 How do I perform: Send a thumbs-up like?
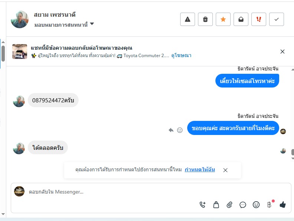(x=283, y=204)
